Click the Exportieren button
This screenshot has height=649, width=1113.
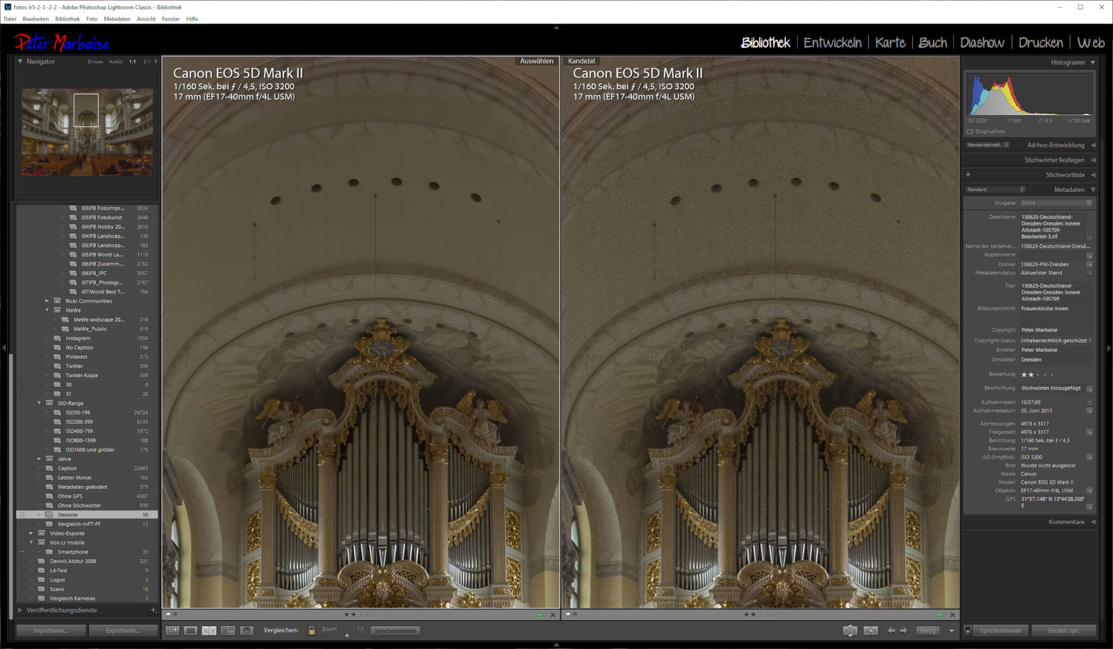(x=123, y=631)
